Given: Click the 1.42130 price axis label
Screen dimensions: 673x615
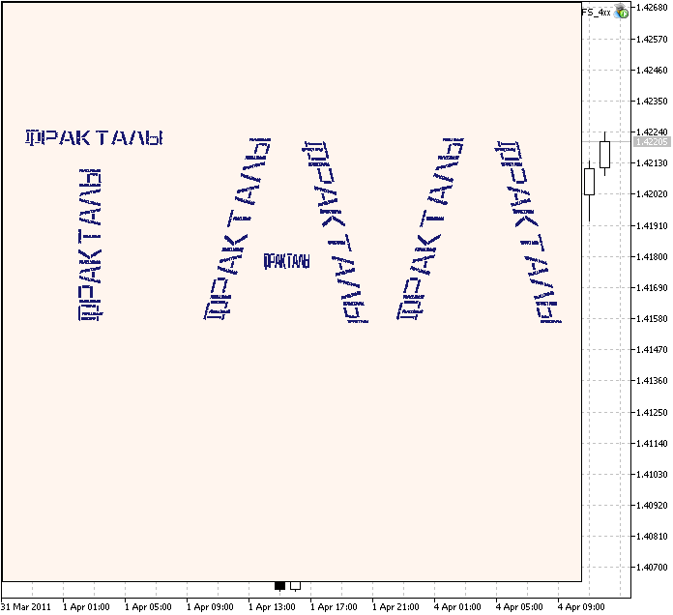Looking at the screenshot, I should [652, 163].
